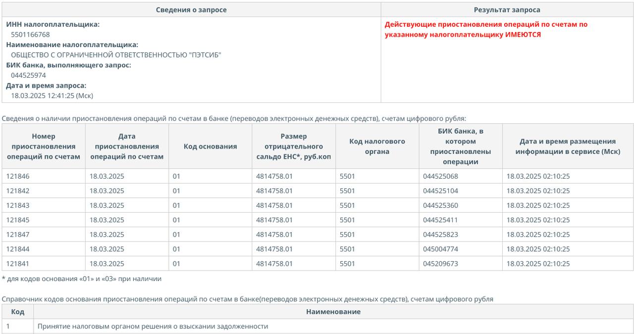Select suspension number 121844
Viewport: 634px width, 334px height.
click(18, 249)
